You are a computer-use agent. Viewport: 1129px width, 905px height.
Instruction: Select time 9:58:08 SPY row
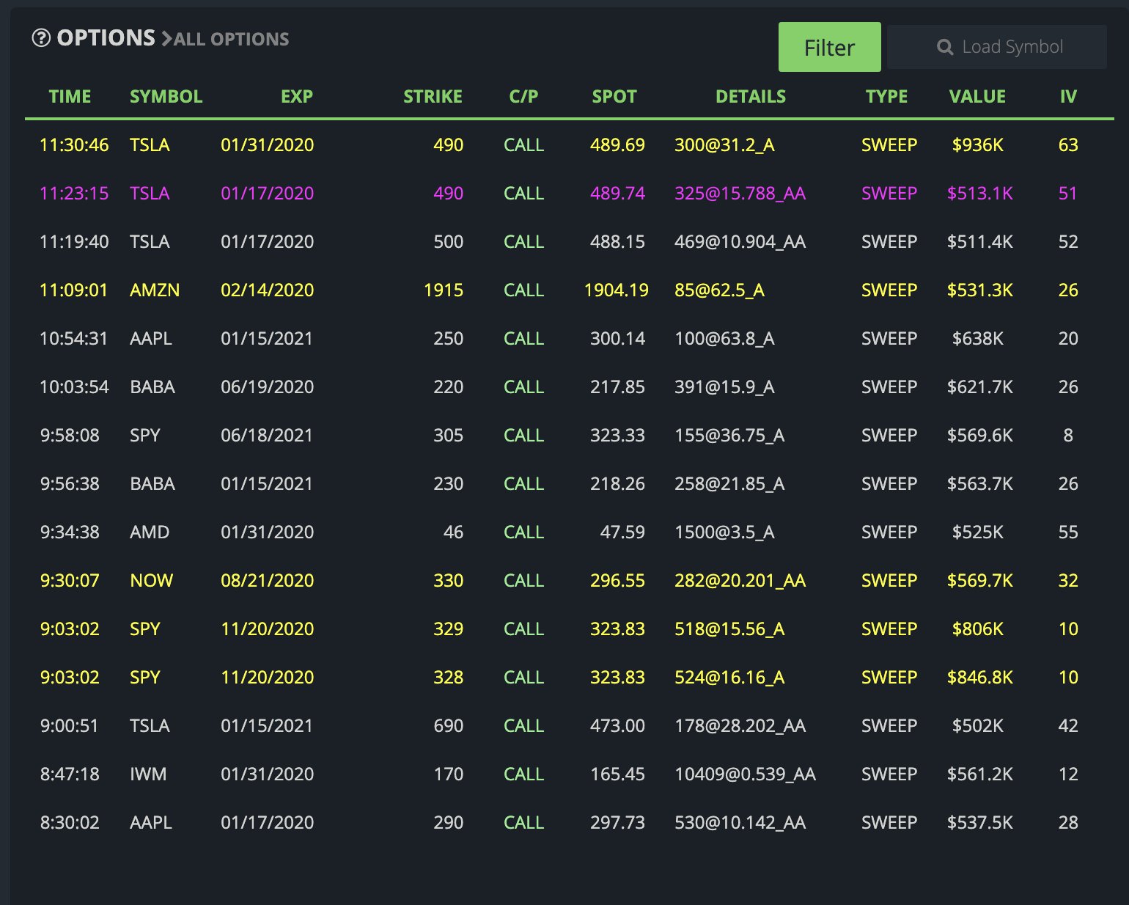(x=70, y=435)
